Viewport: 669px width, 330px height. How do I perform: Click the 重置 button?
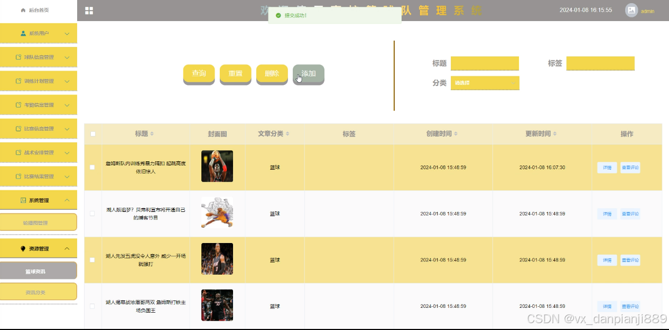[236, 74]
